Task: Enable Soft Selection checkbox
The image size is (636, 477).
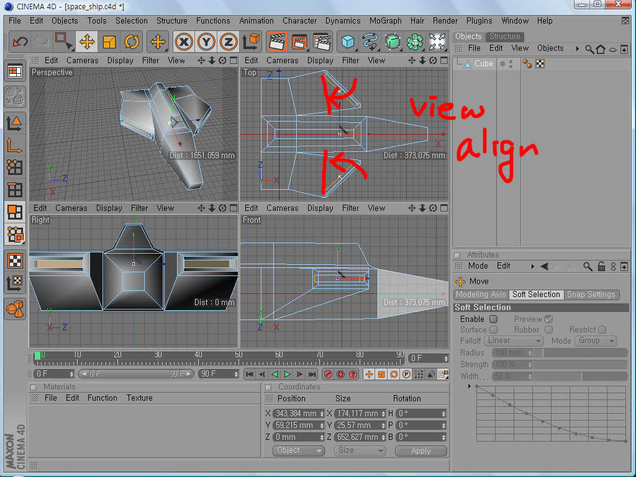Action: click(493, 319)
